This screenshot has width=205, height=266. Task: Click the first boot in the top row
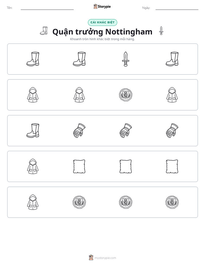[33, 59]
